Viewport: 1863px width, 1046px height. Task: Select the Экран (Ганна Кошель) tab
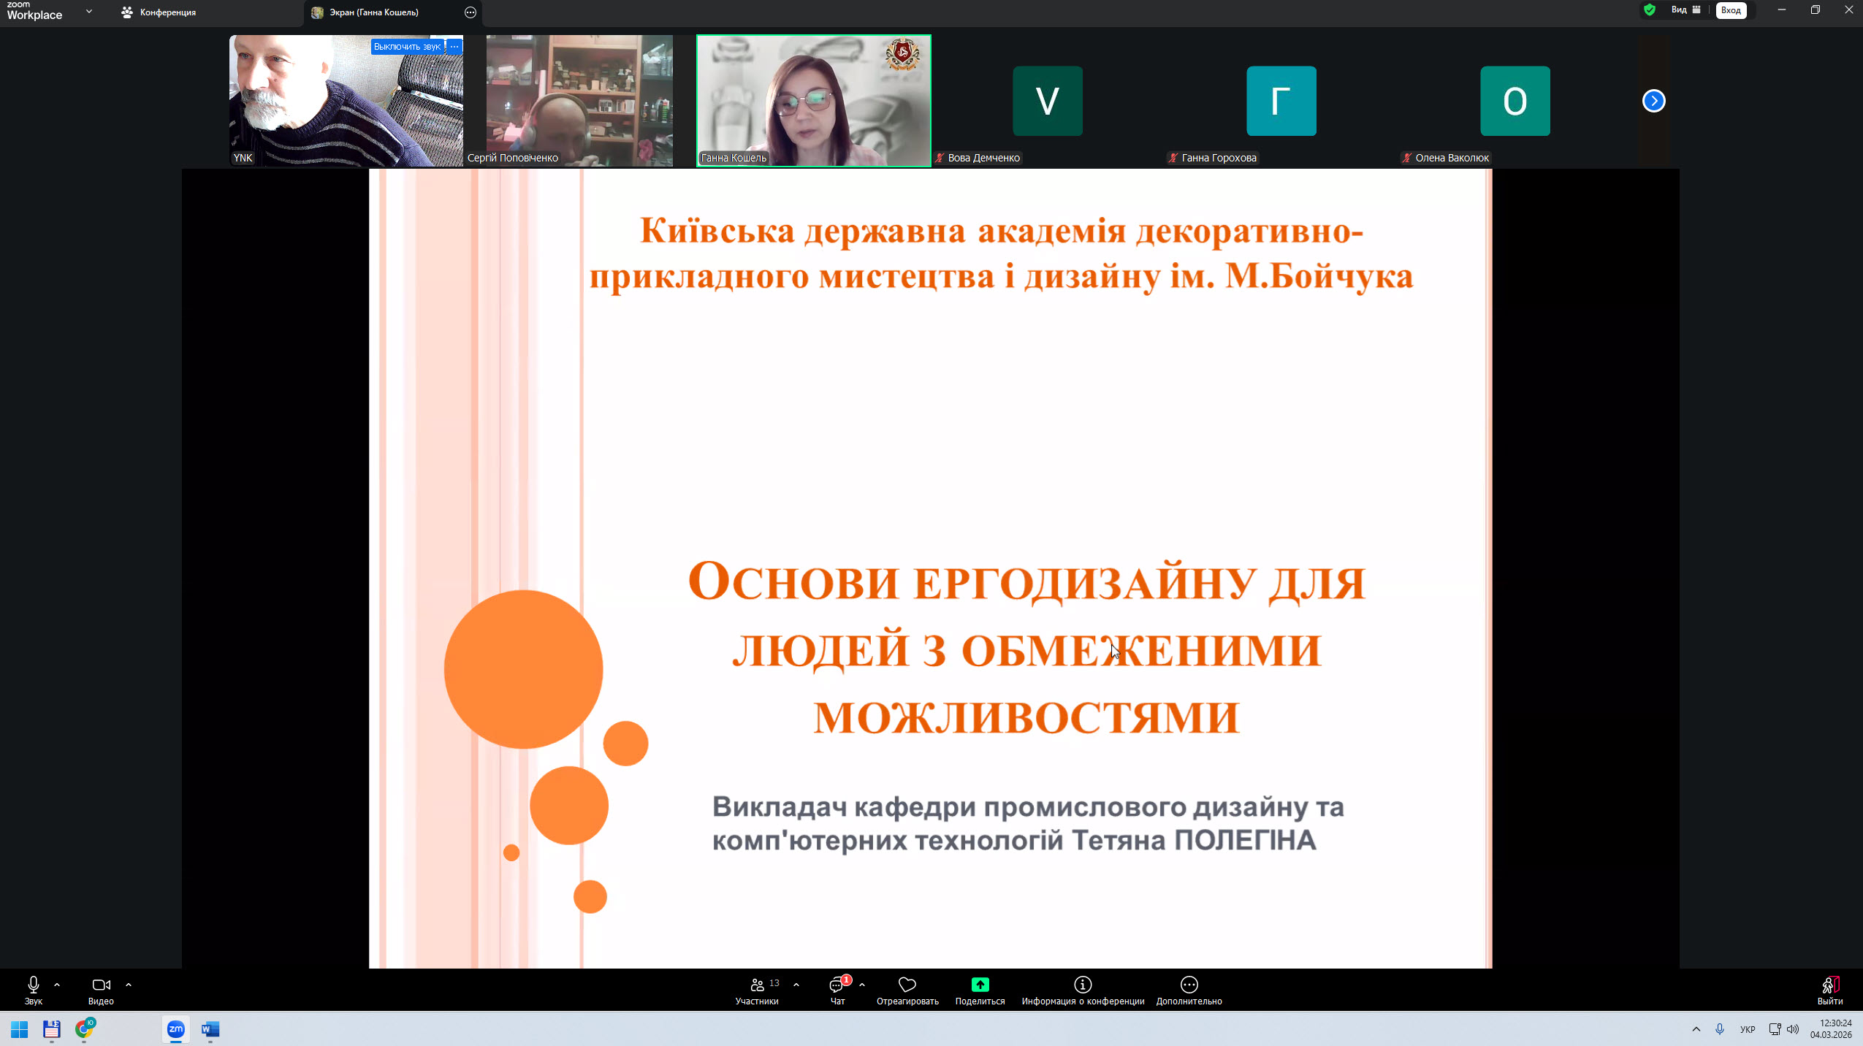point(373,12)
